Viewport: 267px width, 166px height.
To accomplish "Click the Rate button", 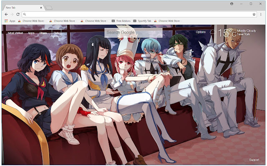I will 57,33.
